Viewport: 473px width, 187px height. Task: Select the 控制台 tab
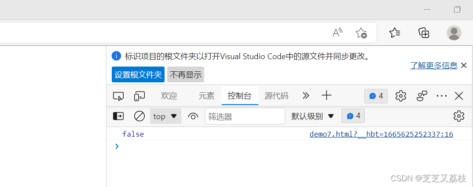[x=239, y=96]
